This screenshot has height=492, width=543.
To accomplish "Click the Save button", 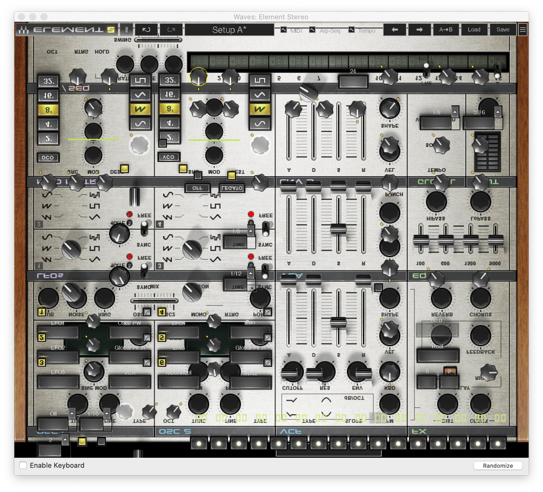I will pos(503,30).
